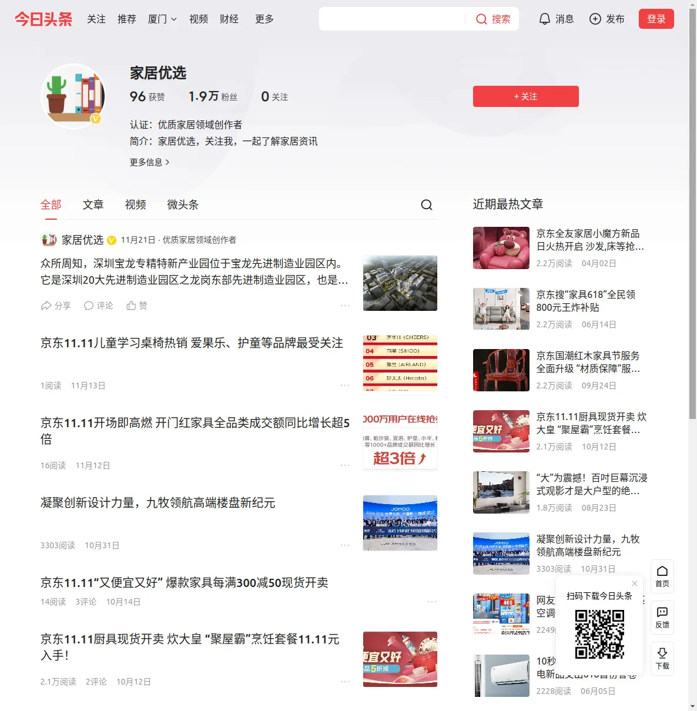Viewport: 697px width, 711px height.
Task: Select the 全部 content tab
Action: (x=51, y=204)
